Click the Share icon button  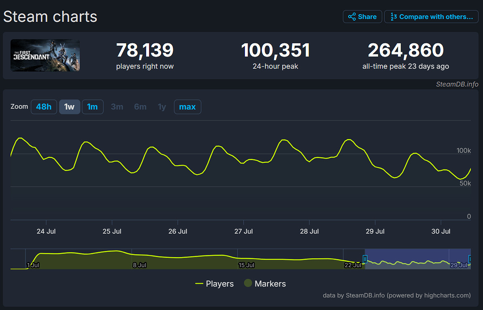[x=362, y=17]
